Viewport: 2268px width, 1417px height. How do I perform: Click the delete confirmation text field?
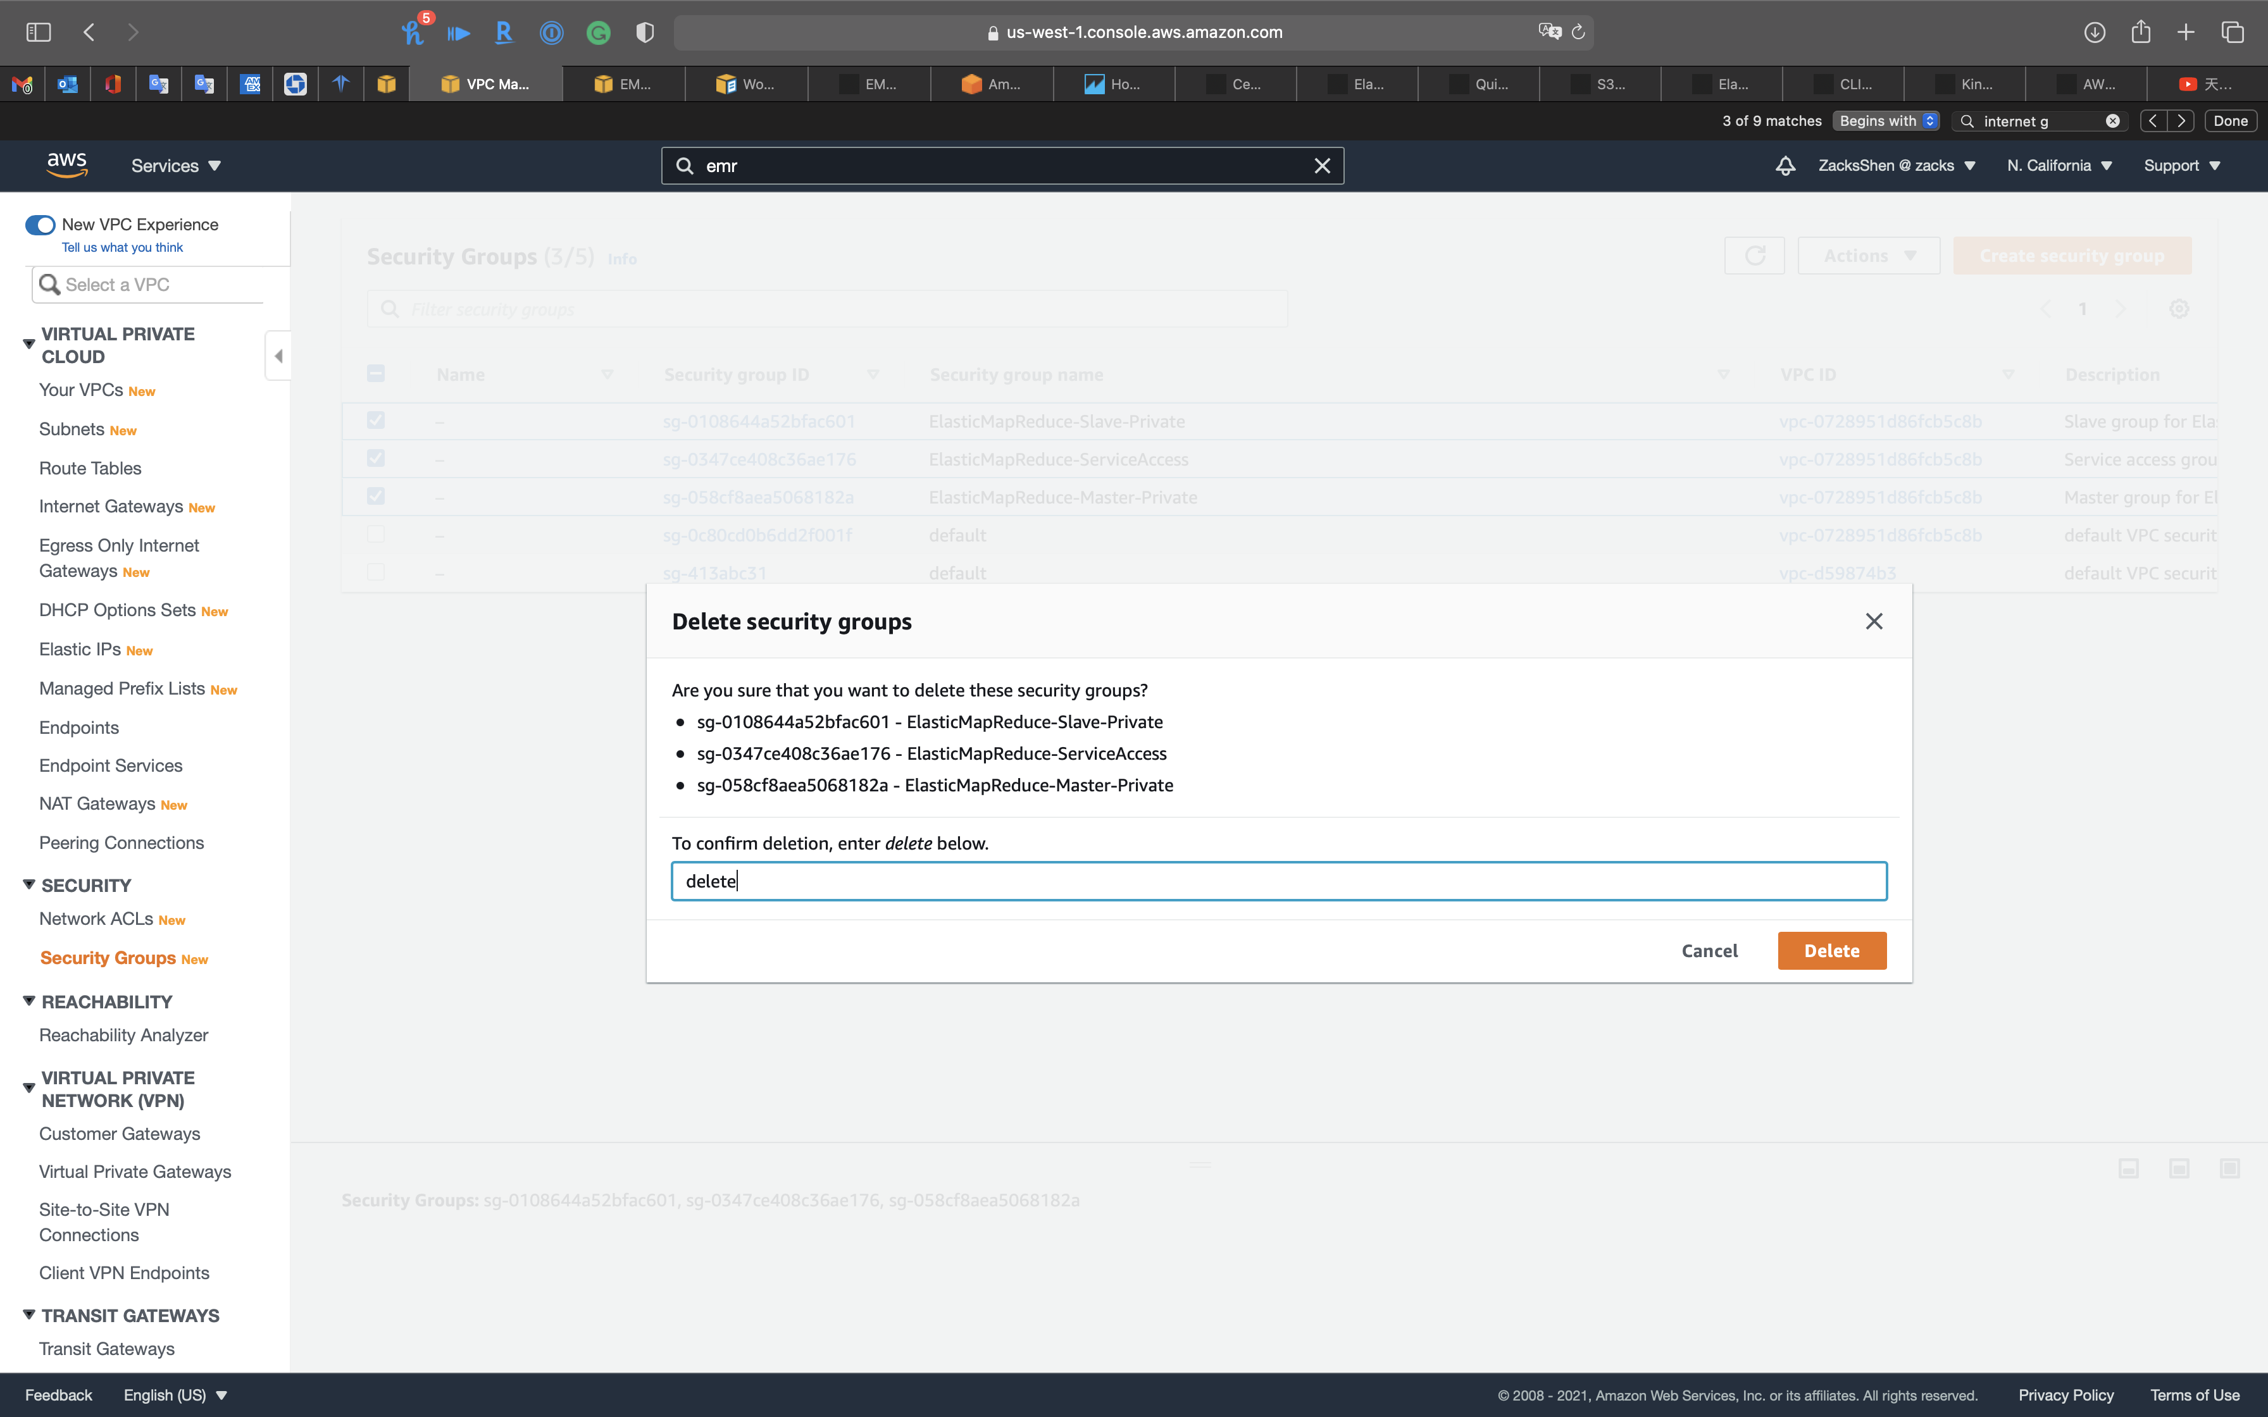point(1278,881)
